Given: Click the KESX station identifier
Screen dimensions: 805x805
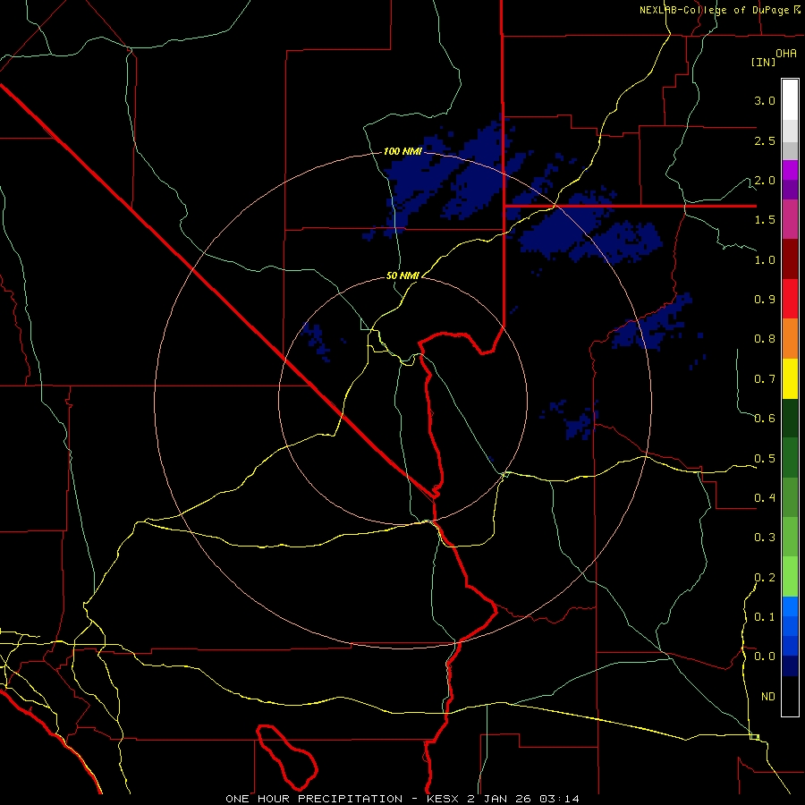Looking at the screenshot, I should point(443,799).
